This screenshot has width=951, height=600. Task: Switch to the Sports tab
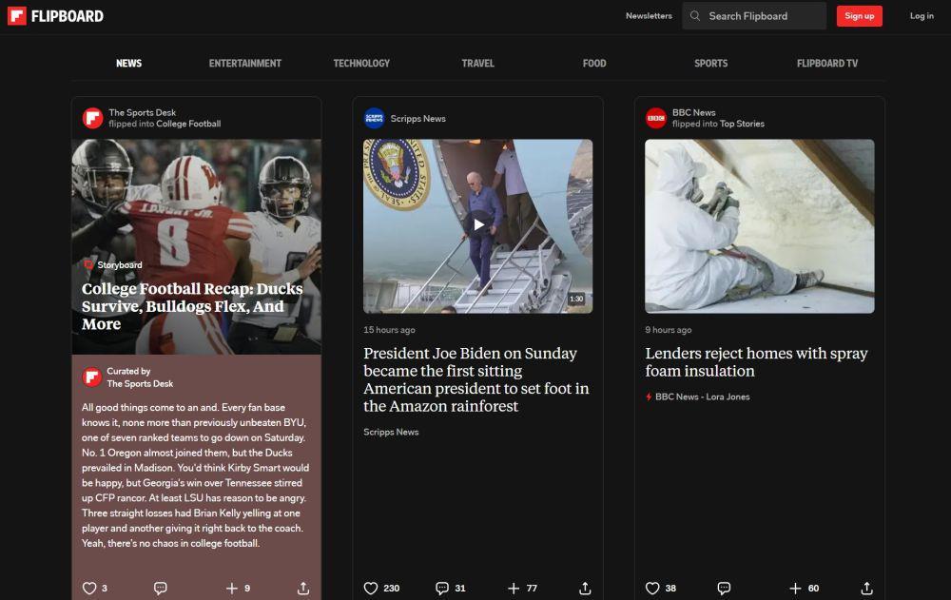tap(710, 63)
